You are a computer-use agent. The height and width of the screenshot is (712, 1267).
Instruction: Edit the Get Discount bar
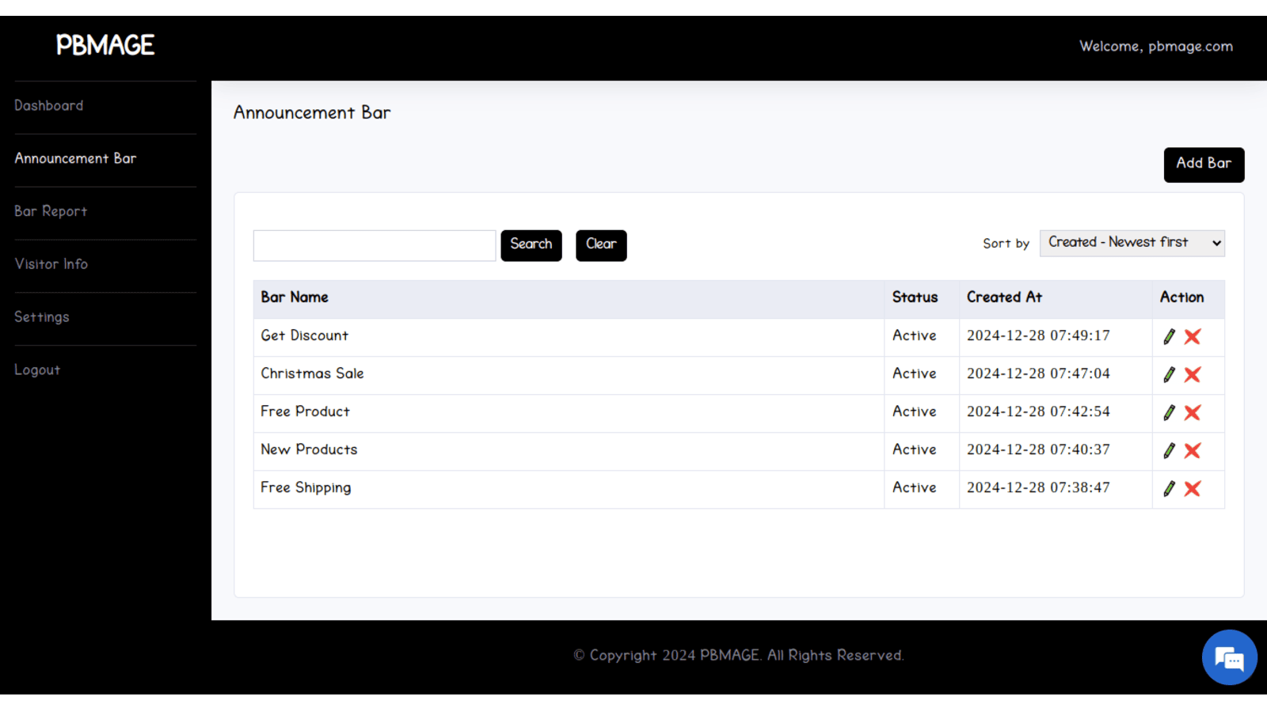(1169, 336)
